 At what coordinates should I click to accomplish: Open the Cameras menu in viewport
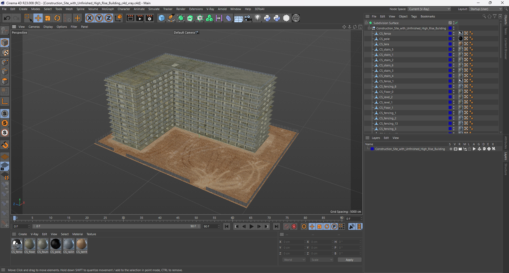(x=34, y=27)
